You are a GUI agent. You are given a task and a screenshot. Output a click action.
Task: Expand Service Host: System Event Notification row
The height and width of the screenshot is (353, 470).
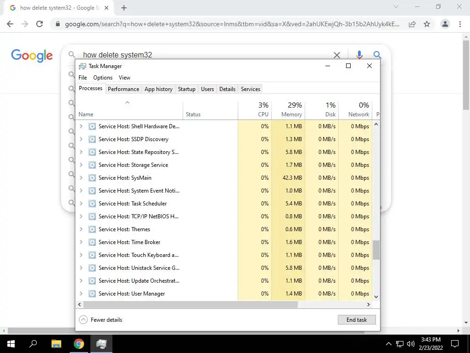point(81,191)
